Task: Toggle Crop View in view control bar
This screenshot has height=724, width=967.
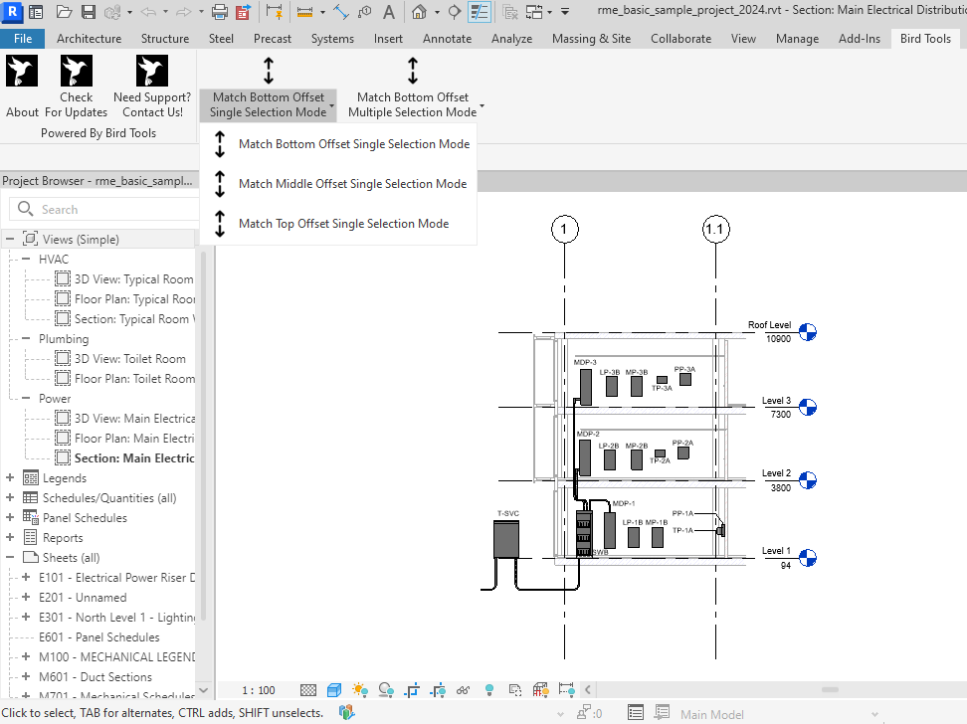Action: 412,689
